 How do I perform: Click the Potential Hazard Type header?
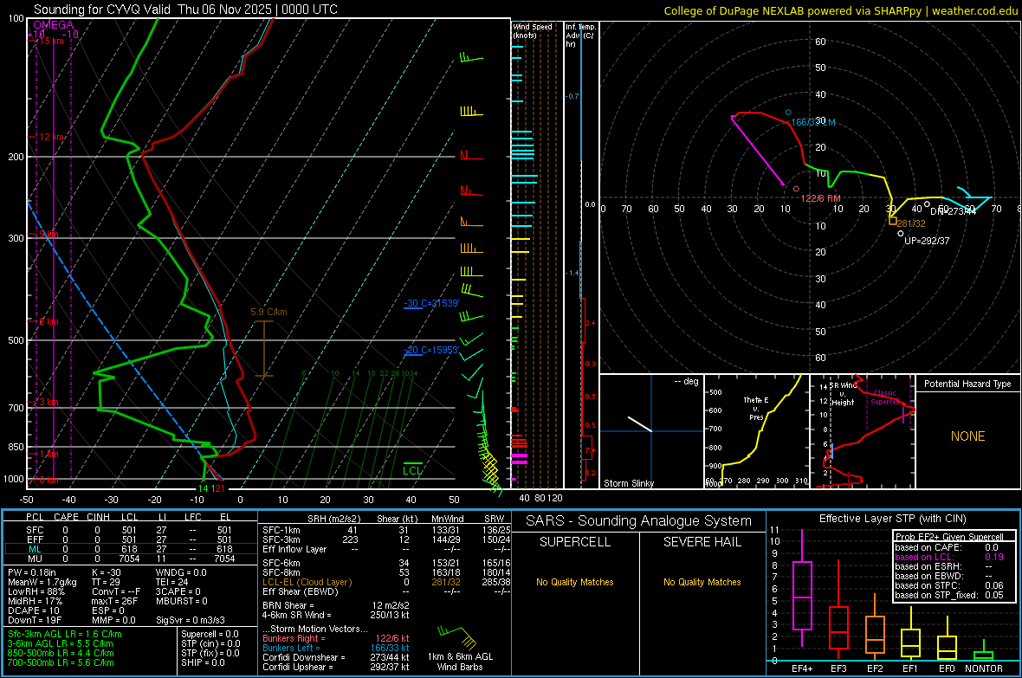pyautogui.click(x=967, y=384)
